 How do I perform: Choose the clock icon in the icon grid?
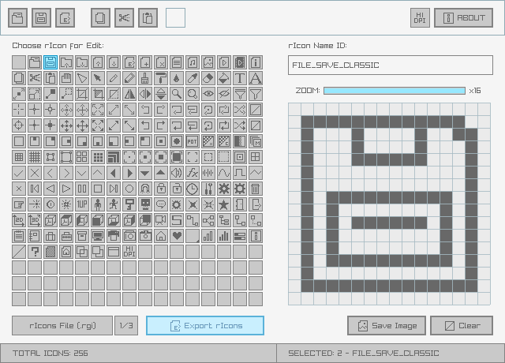(193, 188)
